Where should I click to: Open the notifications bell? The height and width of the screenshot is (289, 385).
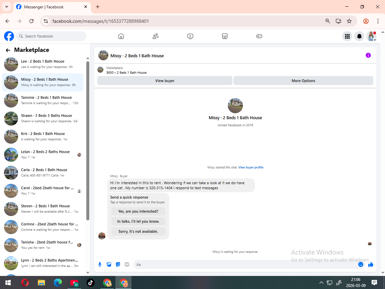coord(359,37)
